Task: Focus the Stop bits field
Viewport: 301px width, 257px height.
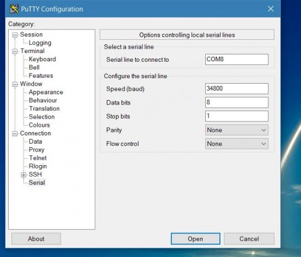Action: 236,116
